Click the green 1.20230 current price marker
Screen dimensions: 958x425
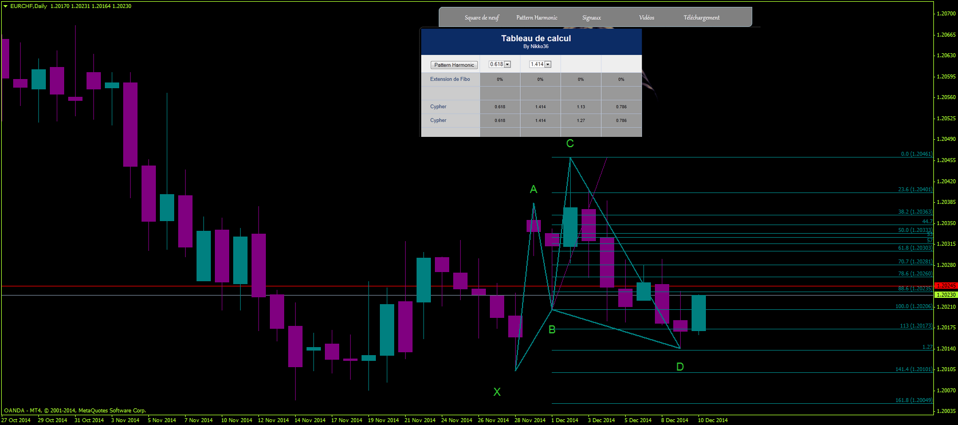pos(946,294)
